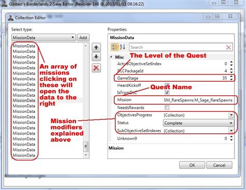Select the Unknown9 property label
Screen dimensions: 246x190
click(127, 138)
